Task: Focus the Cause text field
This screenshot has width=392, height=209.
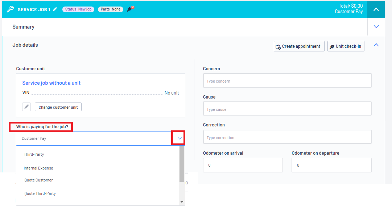Action: click(x=287, y=108)
